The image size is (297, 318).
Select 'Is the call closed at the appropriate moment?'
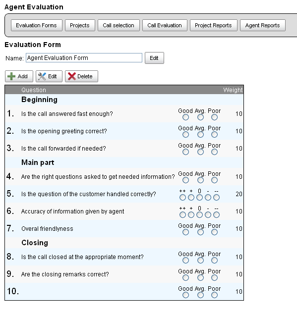[82, 257]
